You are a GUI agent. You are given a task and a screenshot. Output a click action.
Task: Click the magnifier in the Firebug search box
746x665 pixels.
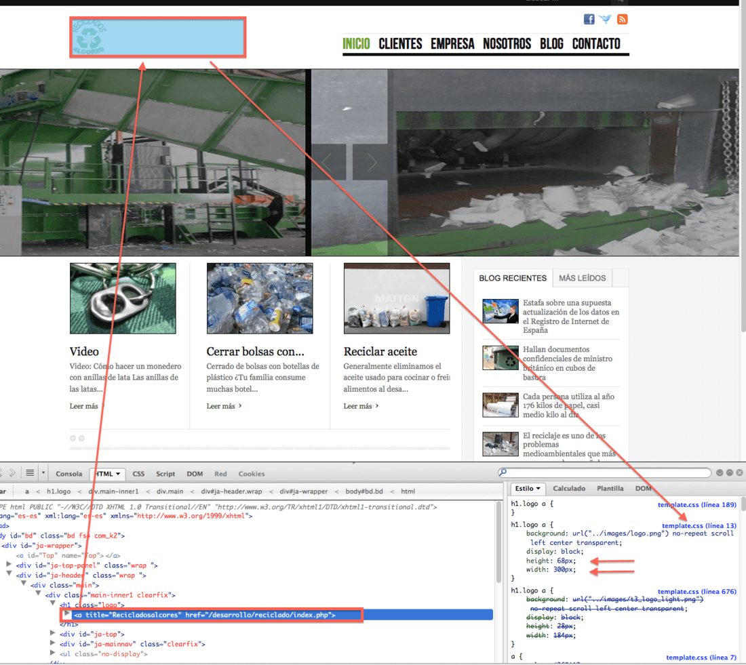click(503, 472)
